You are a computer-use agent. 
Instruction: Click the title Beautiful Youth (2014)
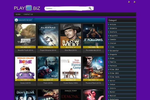click(25, 50)
